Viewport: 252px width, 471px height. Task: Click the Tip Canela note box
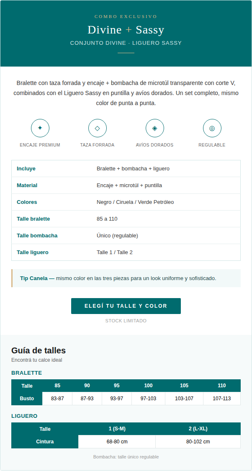click(126, 278)
